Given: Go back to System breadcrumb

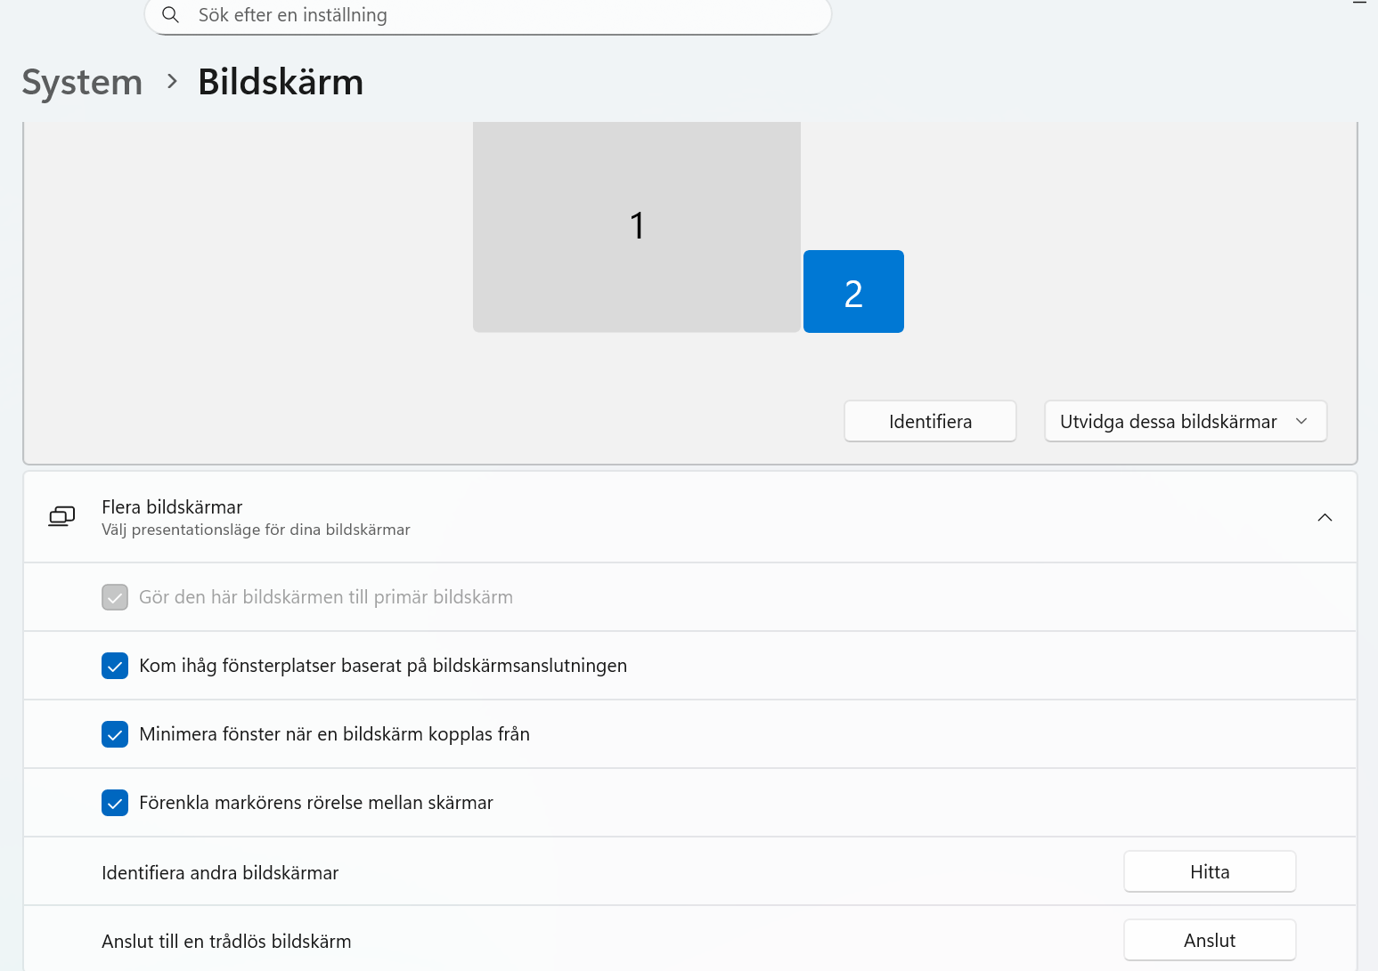Looking at the screenshot, I should (x=82, y=82).
